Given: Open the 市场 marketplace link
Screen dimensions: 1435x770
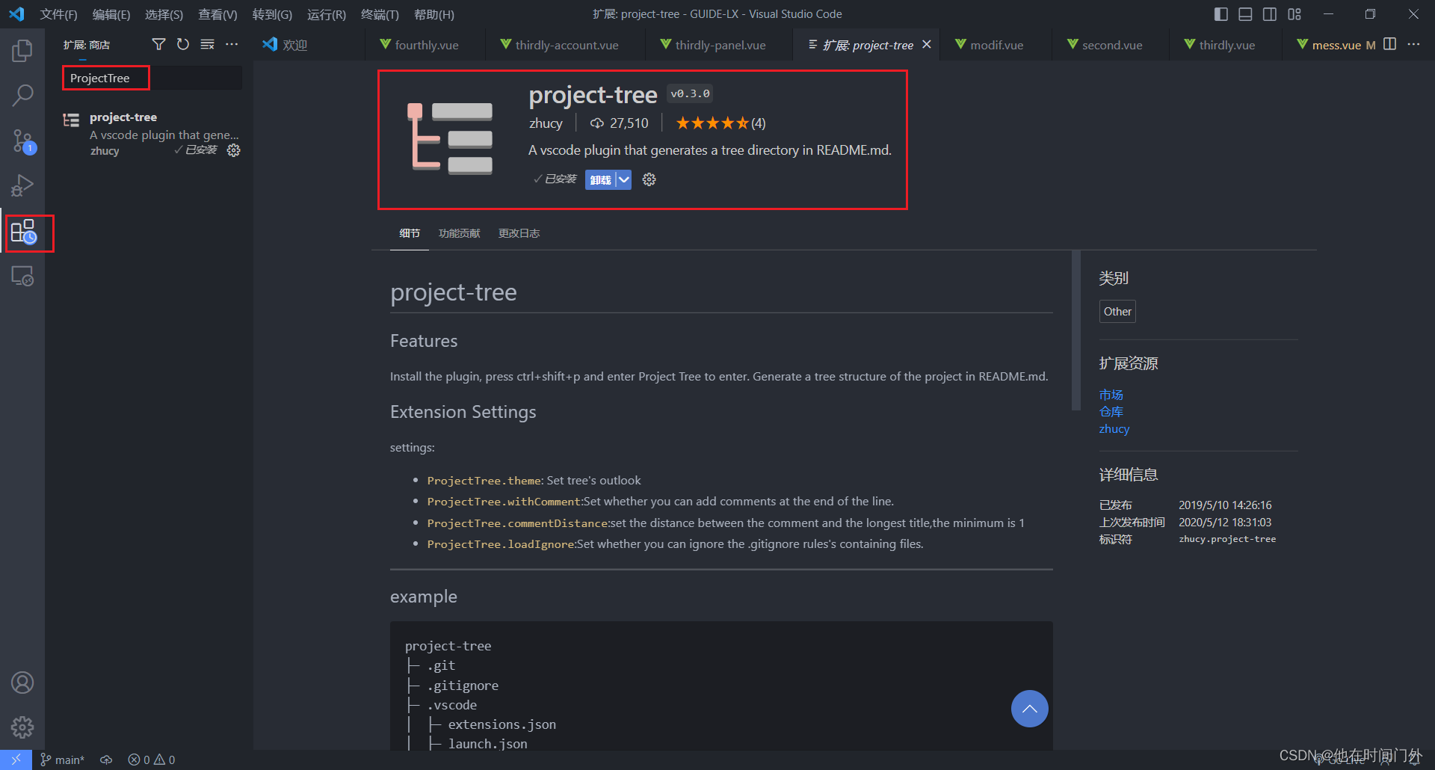Looking at the screenshot, I should click(1111, 395).
